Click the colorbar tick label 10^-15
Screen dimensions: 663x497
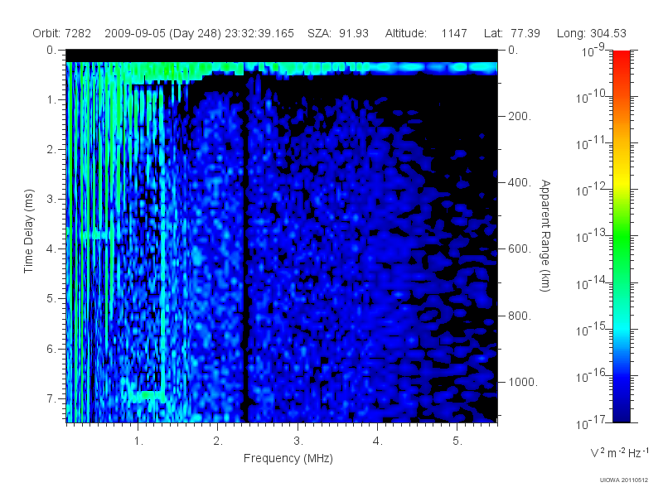point(592,329)
